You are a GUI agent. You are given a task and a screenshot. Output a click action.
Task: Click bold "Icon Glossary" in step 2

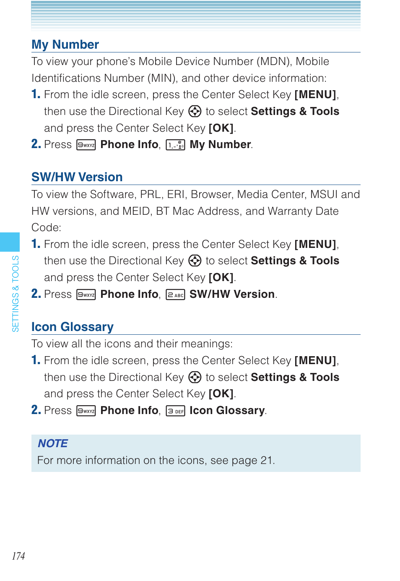[x=227, y=411]
